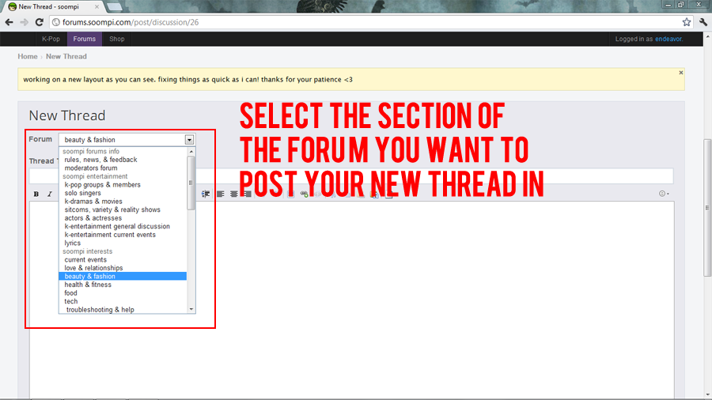Collapse the Forum dropdown using its arrow
Image resolution: width=712 pixels, height=400 pixels.
tap(189, 140)
